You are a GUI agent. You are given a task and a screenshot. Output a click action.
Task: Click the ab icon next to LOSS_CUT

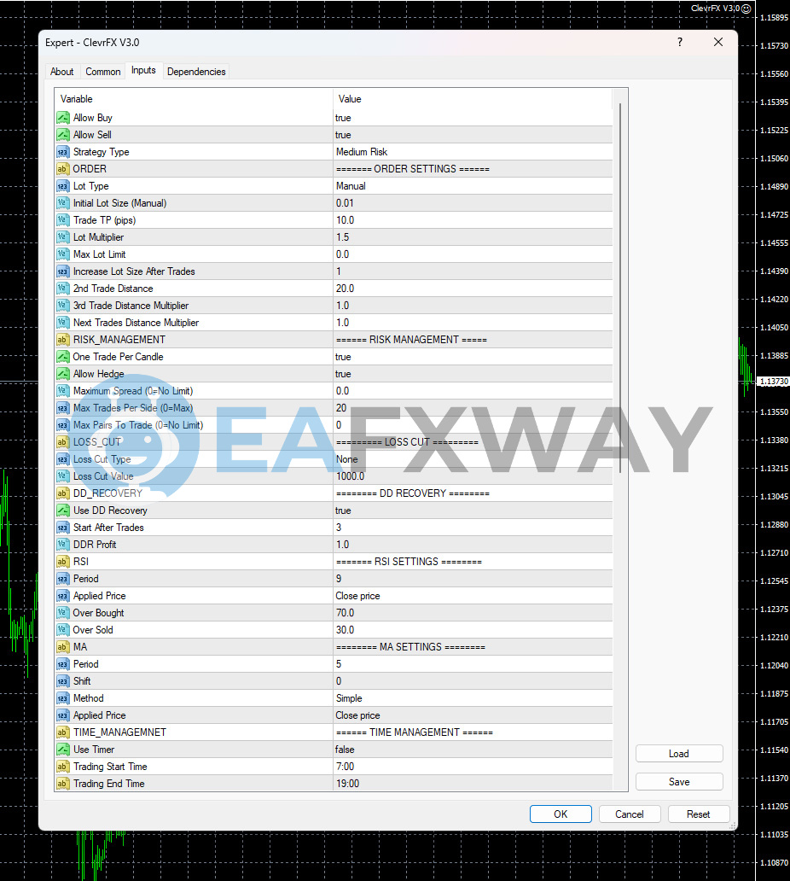pyautogui.click(x=62, y=441)
